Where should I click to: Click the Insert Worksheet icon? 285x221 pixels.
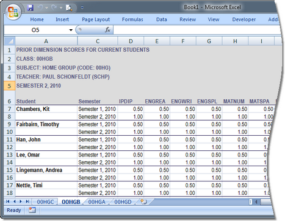coord(143,202)
